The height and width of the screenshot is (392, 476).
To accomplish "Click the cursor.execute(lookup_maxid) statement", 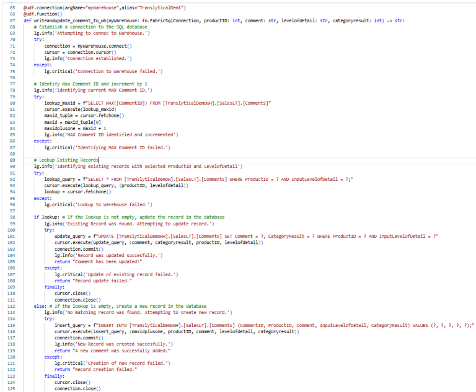I will [80, 109].
